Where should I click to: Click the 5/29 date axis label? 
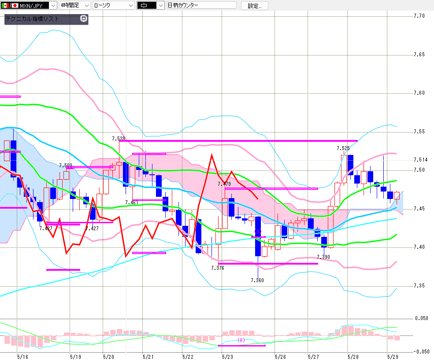[393, 357]
